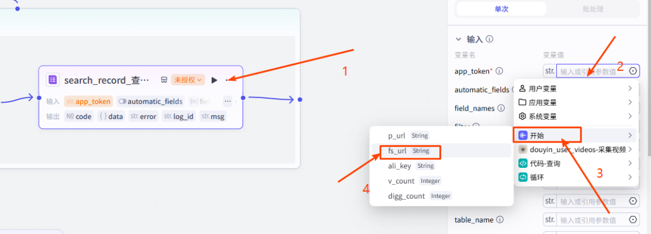Select 开始 node in variable menu
Viewport: 651px width, 234px height.
574,135
